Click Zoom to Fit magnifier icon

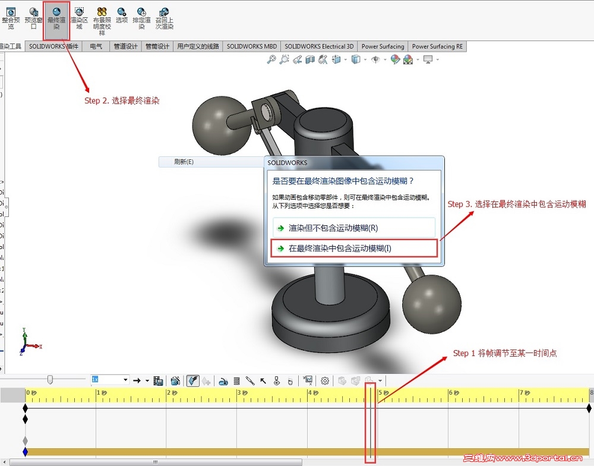271,59
